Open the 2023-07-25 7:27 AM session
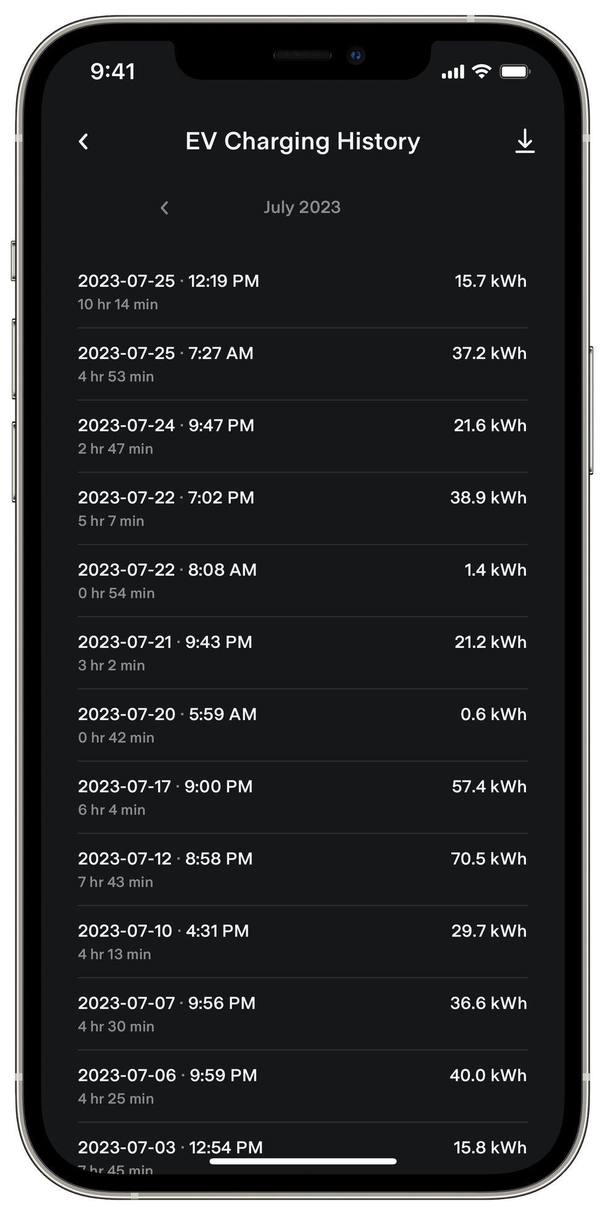 point(302,364)
